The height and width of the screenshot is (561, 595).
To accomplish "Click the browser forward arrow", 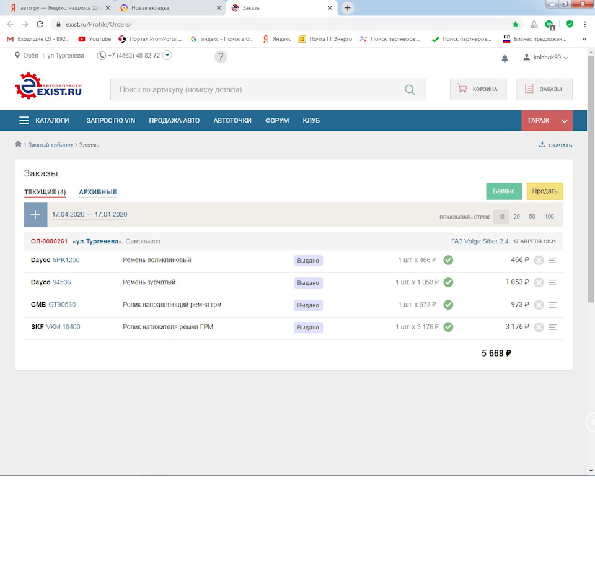I will tap(25, 24).
